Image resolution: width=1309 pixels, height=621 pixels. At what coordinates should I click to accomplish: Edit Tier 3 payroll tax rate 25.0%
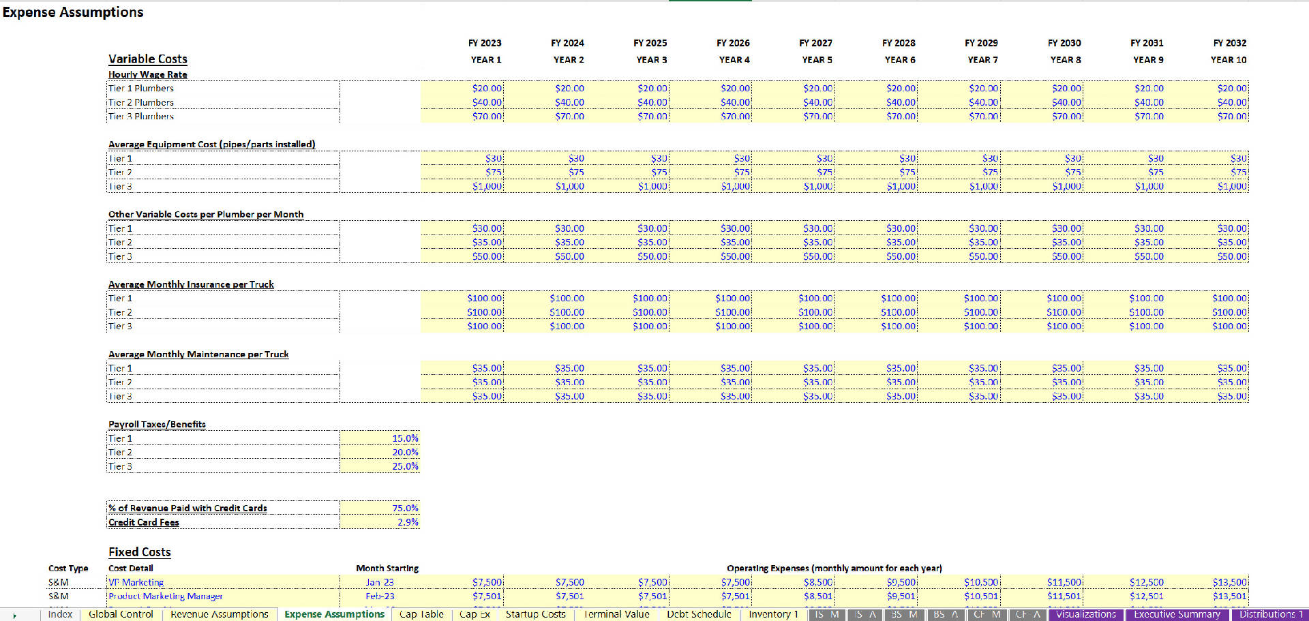click(380, 466)
